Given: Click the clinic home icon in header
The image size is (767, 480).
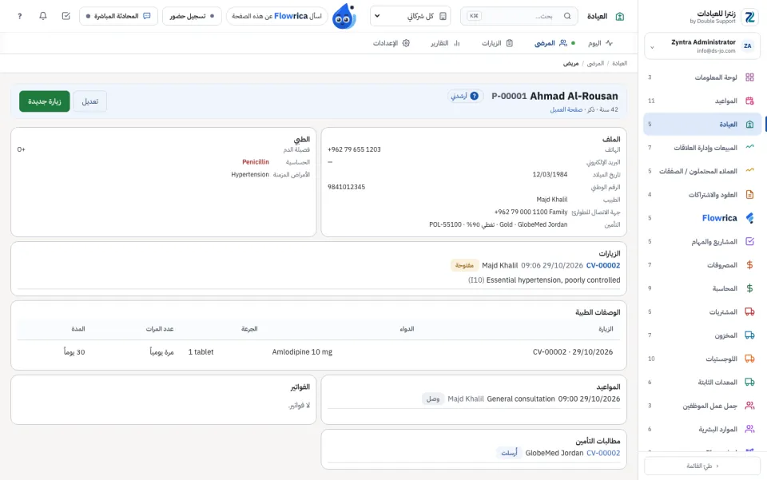Looking at the screenshot, I should point(620,16).
